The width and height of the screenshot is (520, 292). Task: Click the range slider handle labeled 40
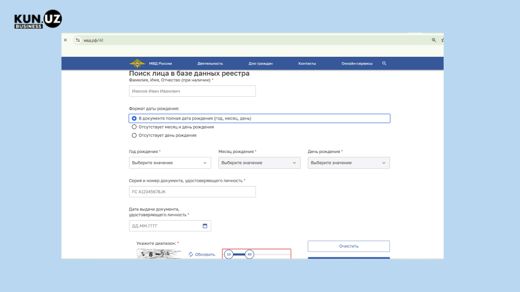coord(249,254)
